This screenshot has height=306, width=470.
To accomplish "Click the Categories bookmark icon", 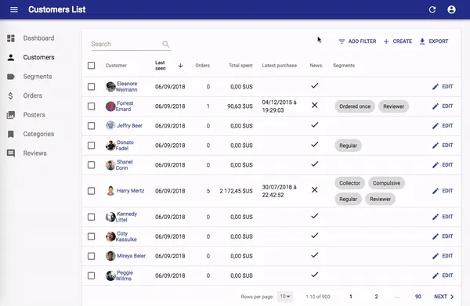I will (x=11, y=134).
